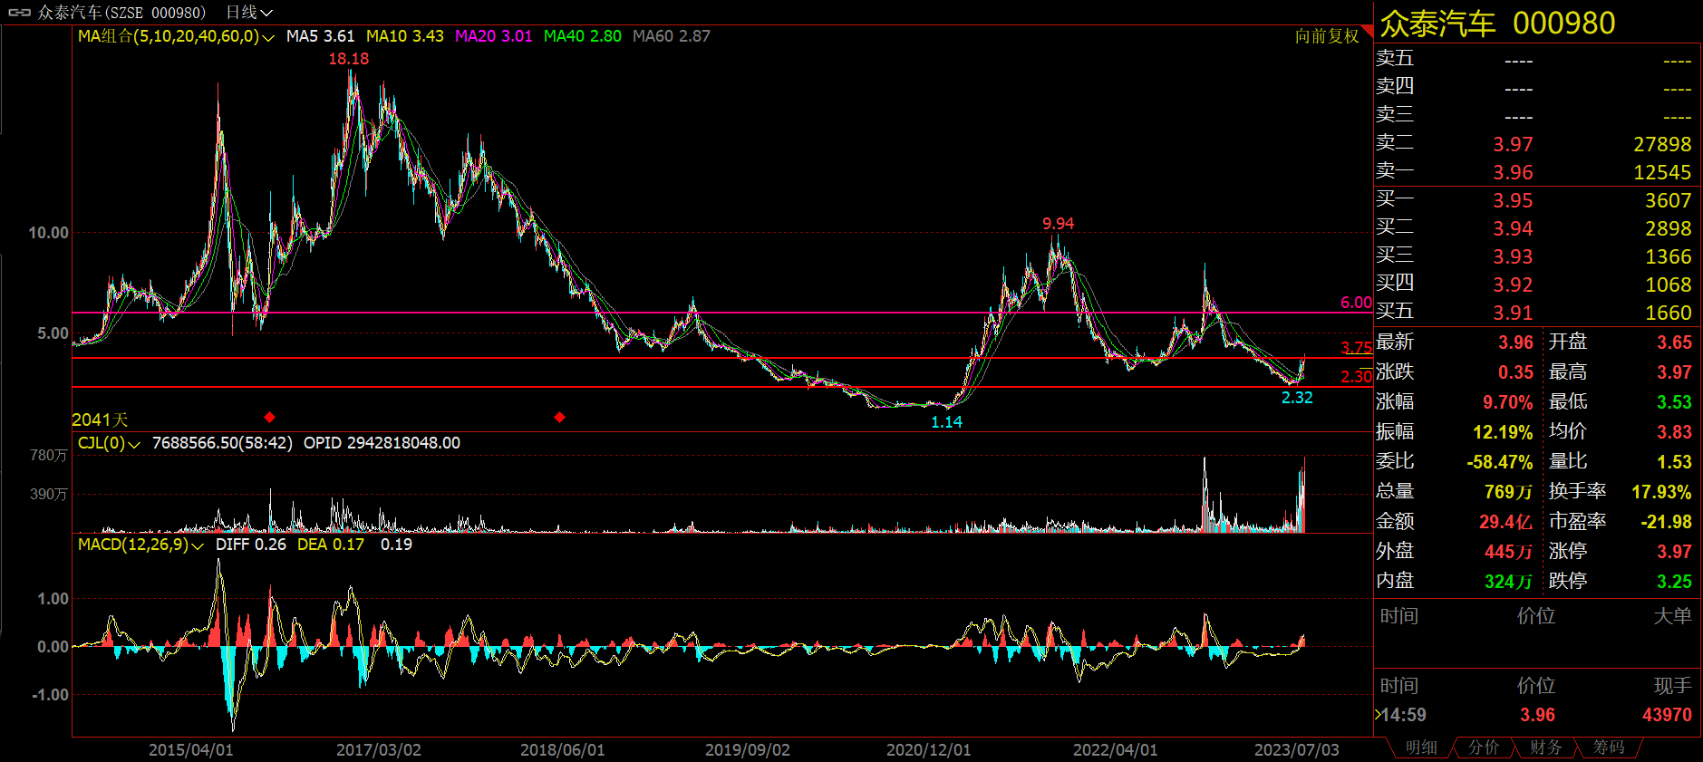1703x762 pixels.
Task: Click the 换手率 value 17.93%
Action: coord(1662,492)
